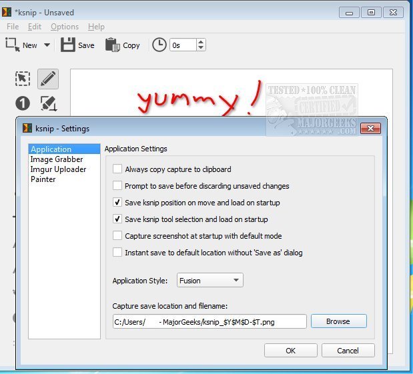Image resolution: width=413 pixels, height=374 pixels.
Task: Enable Always copy capture to clipboard
Action: point(117,169)
